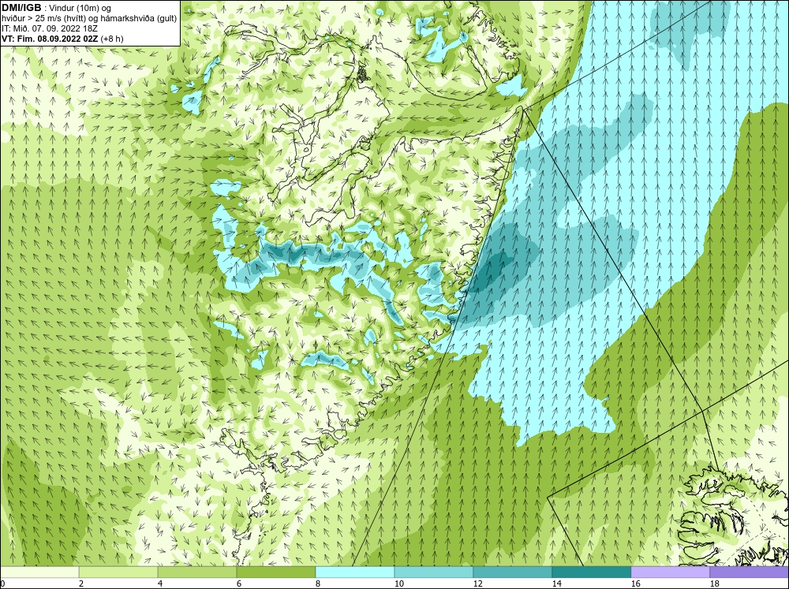Click the light cyan 8–10 m/s legend swatch
This screenshot has height=589, width=789.
(x=355, y=572)
